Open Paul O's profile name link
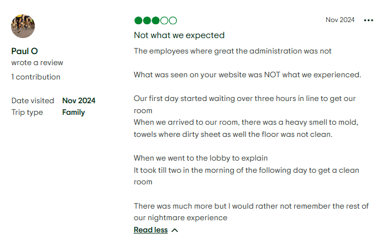387x239 pixels. click(24, 51)
